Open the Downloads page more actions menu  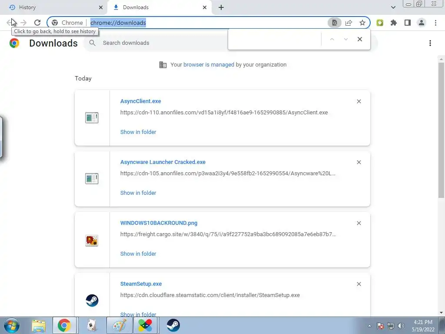click(x=430, y=43)
